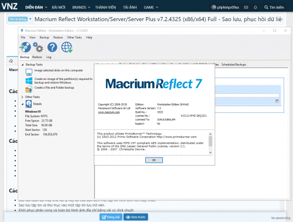
Task: Click the File and Folder backup folder icon
Action: click(x=29, y=89)
